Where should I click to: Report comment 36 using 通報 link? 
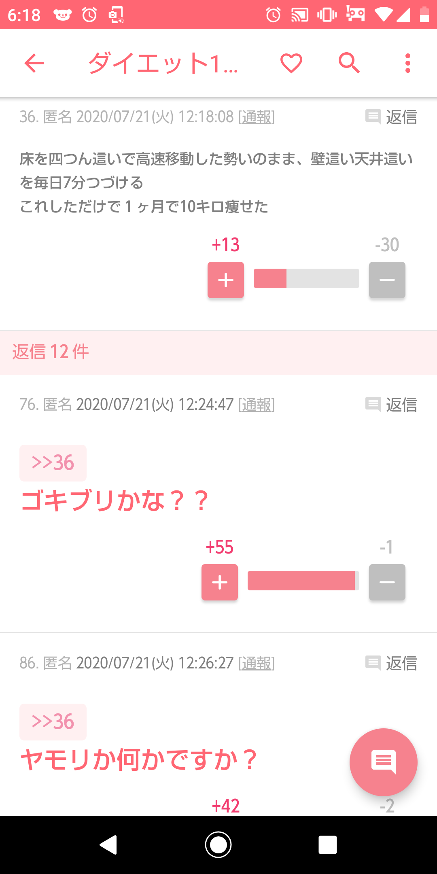pos(257,117)
